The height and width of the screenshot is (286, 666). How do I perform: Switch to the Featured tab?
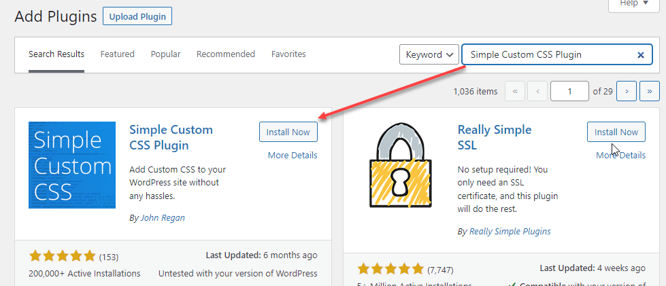point(117,54)
